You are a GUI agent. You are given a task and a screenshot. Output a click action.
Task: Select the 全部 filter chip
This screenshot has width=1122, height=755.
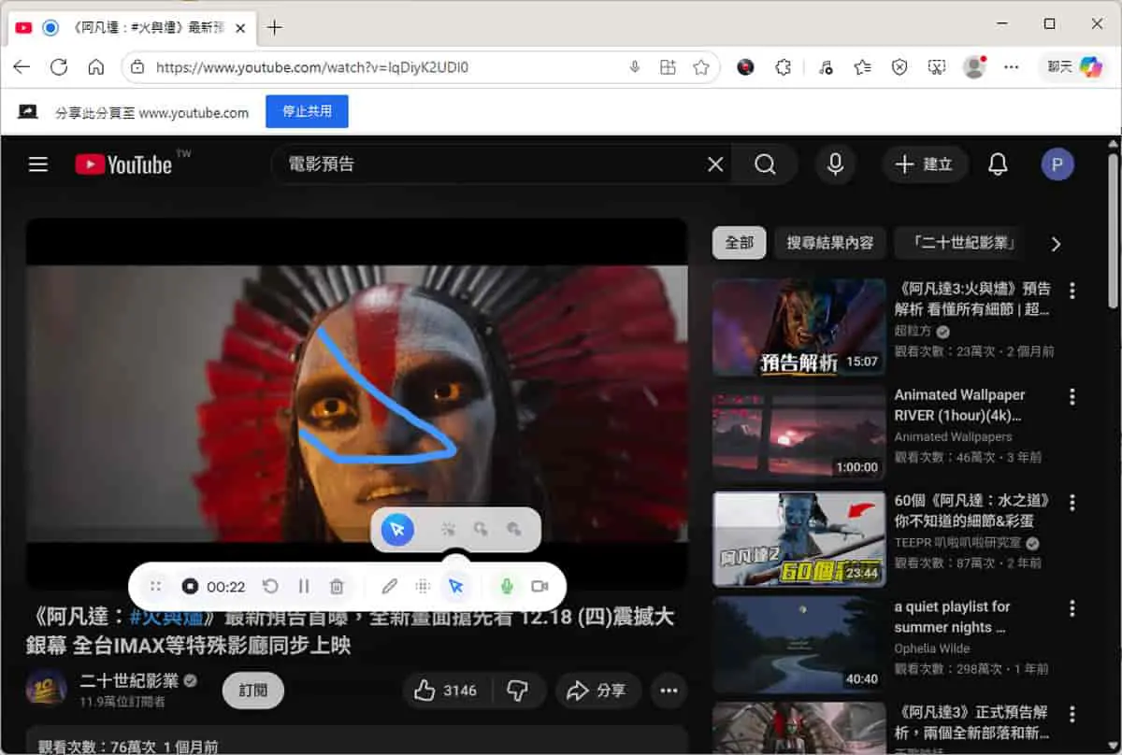tap(740, 243)
